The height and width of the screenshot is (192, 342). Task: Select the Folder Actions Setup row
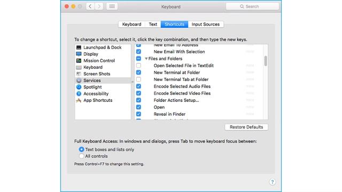click(x=199, y=100)
